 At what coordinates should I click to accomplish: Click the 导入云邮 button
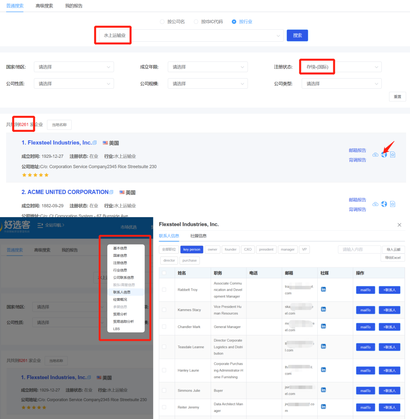(393, 250)
